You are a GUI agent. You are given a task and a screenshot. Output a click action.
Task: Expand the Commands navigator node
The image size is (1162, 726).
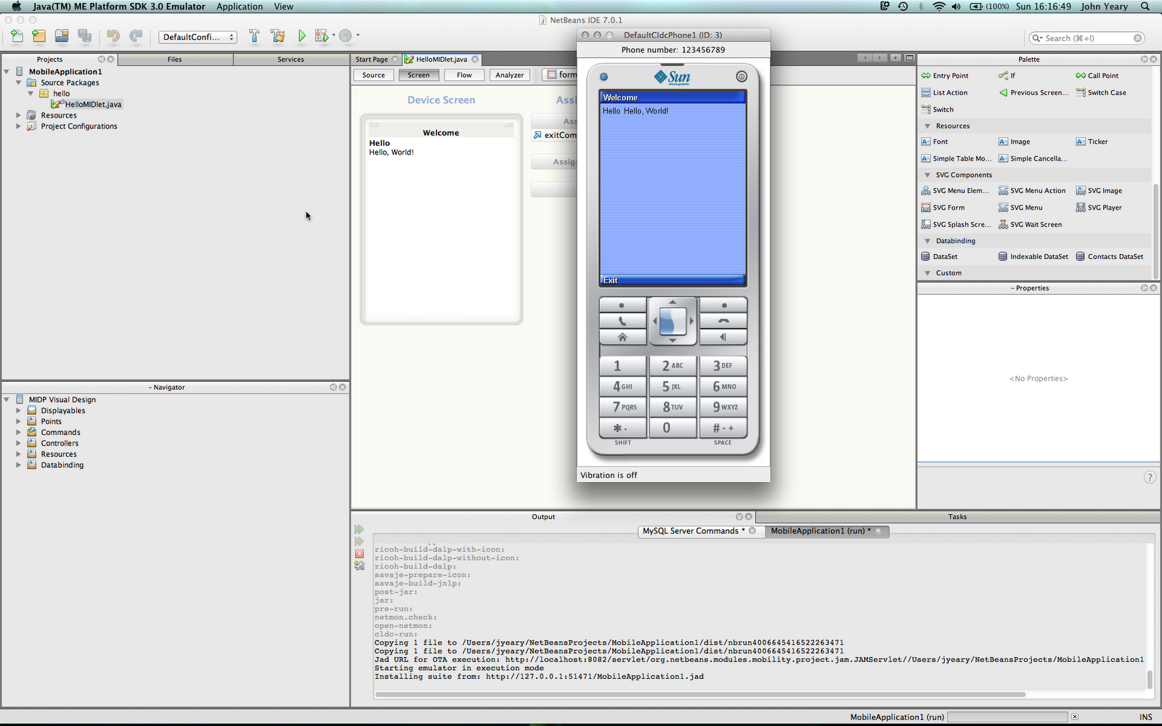[19, 433]
